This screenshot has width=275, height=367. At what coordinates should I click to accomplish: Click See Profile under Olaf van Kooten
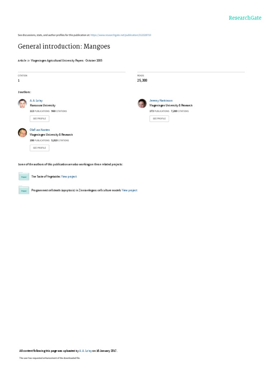39,148
